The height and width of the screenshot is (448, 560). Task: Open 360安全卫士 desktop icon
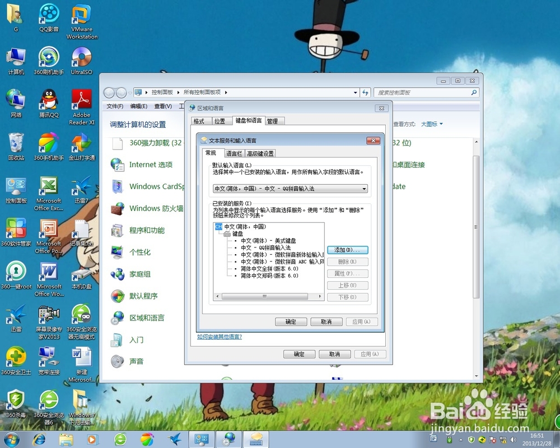coord(16,361)
